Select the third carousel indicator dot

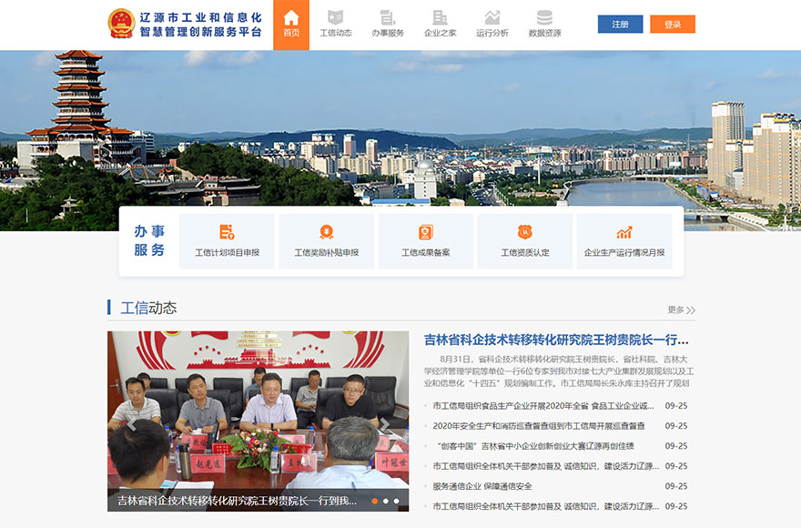[397, 501]
